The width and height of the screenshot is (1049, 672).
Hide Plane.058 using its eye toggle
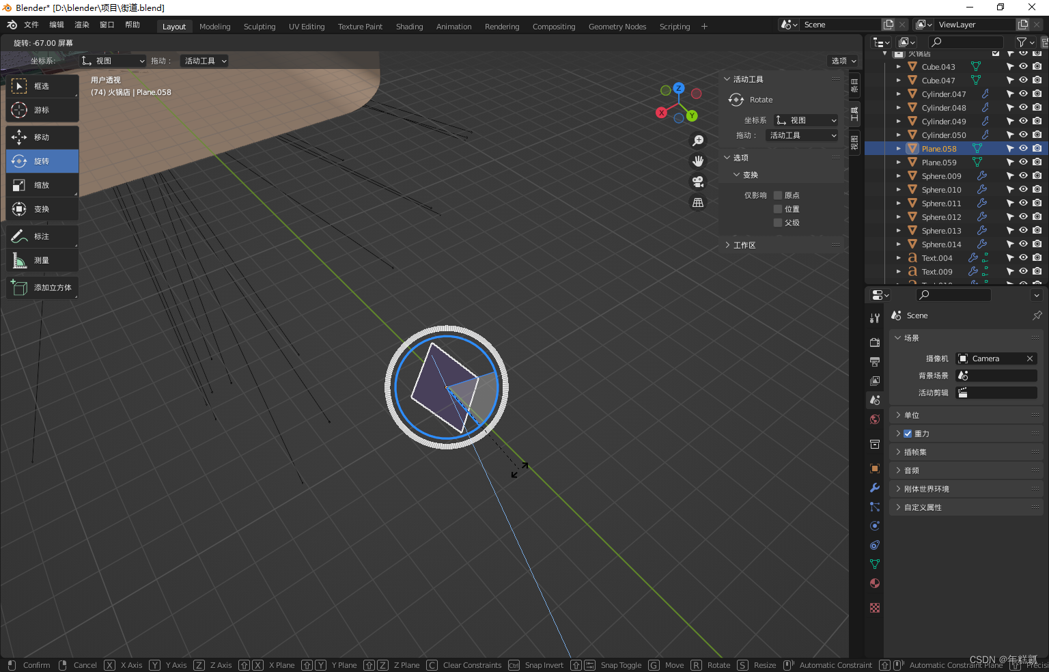tap(1022, 148)
